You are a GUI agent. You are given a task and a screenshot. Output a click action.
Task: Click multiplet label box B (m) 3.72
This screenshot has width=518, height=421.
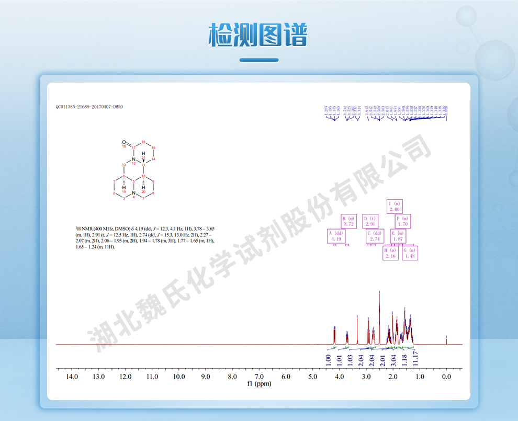(349, 221)
